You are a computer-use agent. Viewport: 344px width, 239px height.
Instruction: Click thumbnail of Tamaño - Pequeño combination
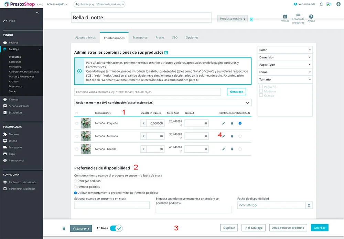86,123
